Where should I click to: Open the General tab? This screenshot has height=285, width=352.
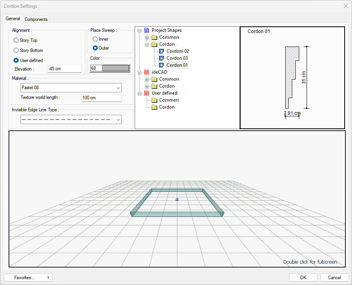click(13, 19)
